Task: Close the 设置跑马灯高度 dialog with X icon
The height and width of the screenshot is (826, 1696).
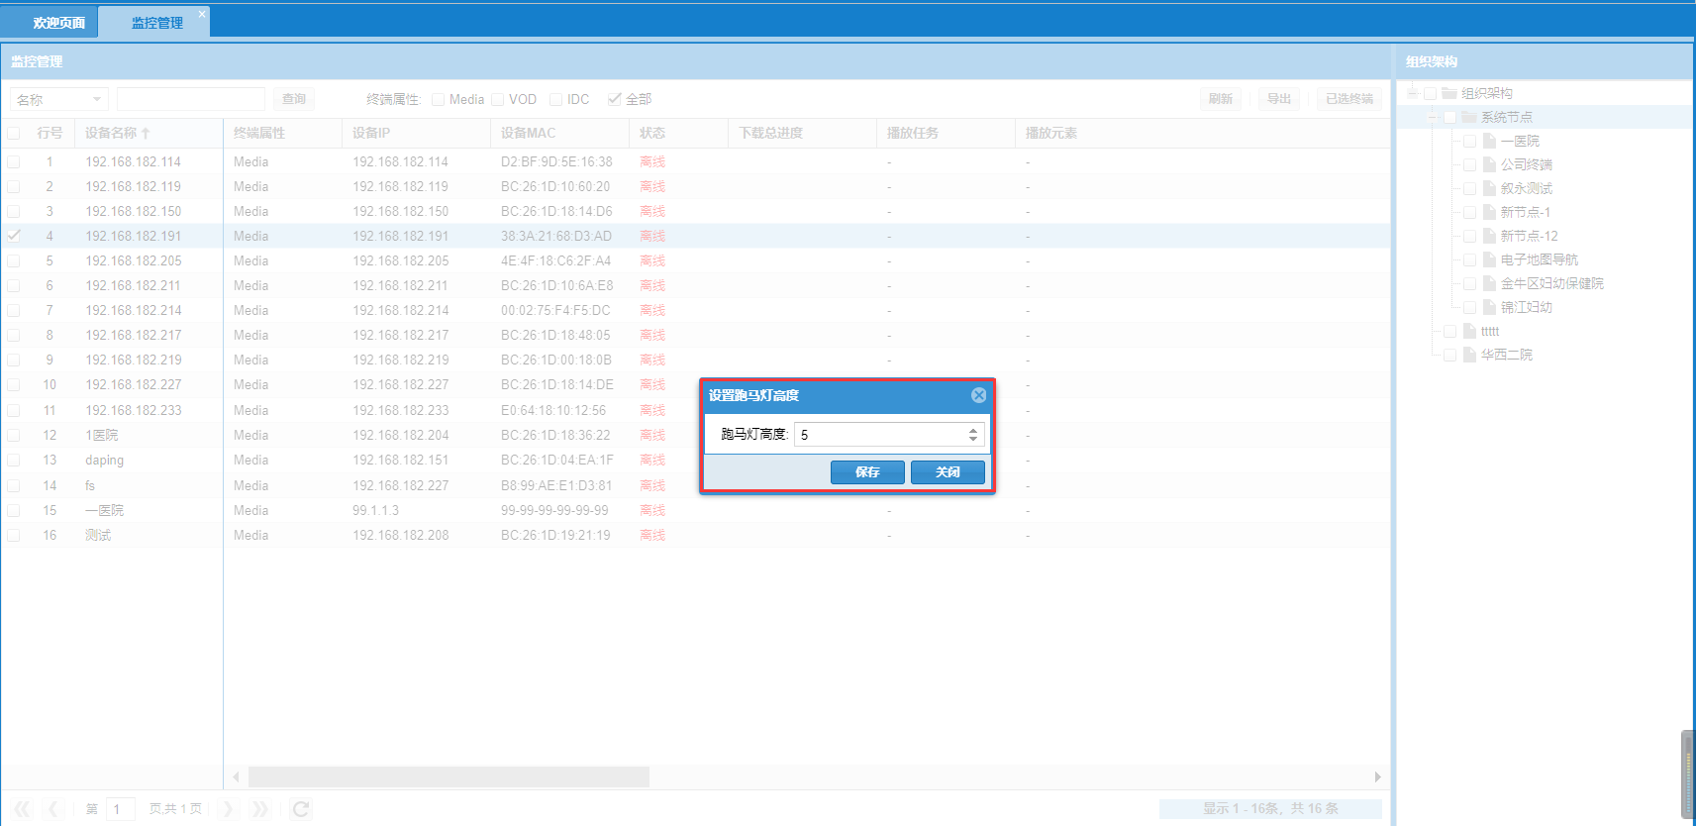Action: tap(978, 395)
